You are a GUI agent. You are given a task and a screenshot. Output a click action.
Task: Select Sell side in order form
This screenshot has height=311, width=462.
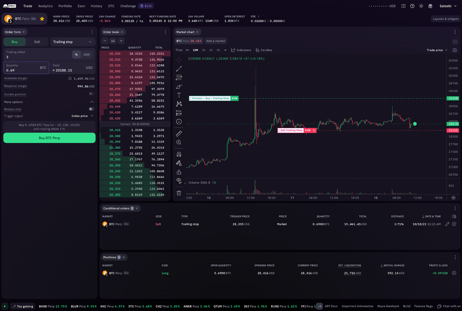37,42
